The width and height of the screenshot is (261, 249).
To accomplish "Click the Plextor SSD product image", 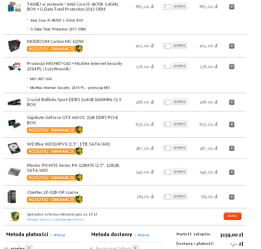I will tap(14, 172).
